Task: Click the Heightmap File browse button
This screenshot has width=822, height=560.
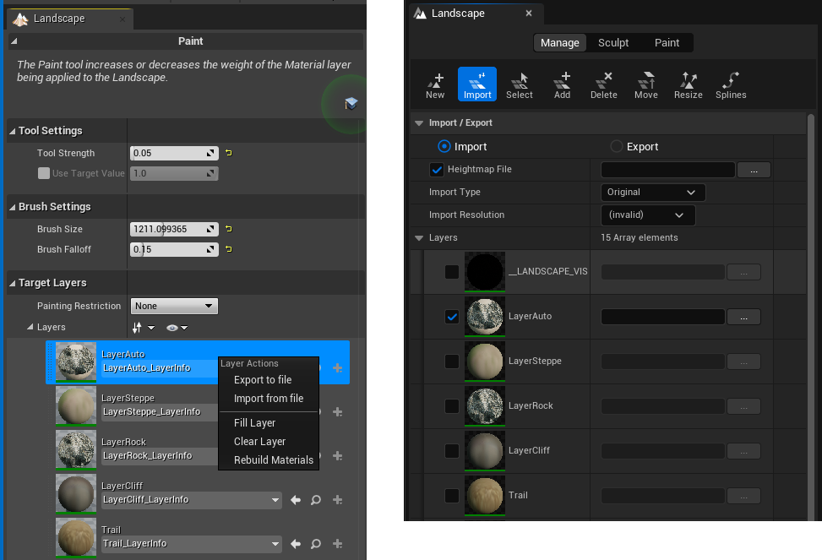Action: (x=754, y=170)
